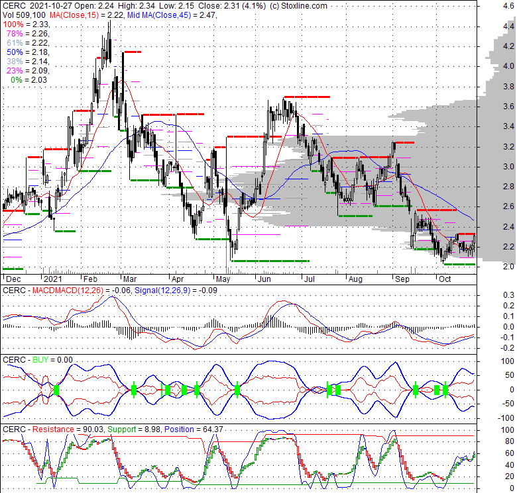The height and width of the screenshot is (493, 517).
Task: Click the 80 label on Resistance panel axis
Action: click(x=510, y=441)
